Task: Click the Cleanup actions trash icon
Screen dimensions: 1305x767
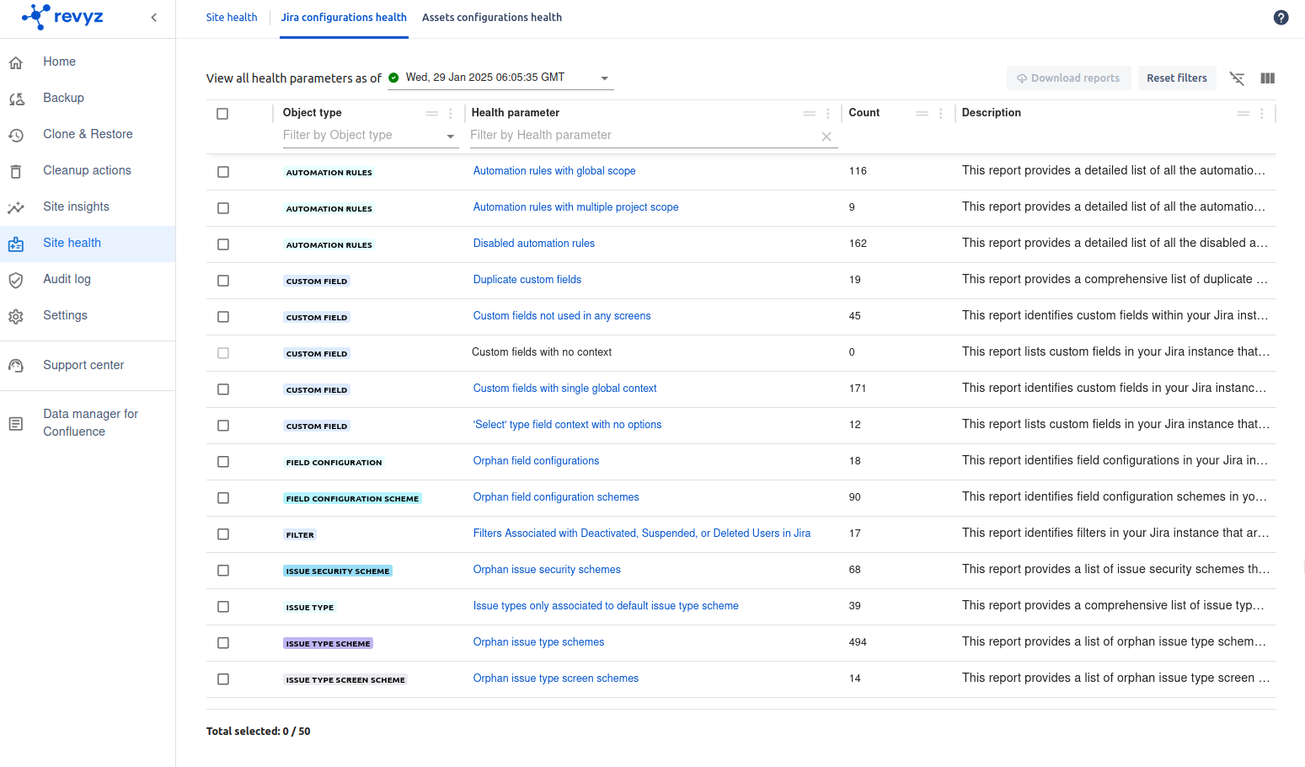Action: [x=16, y=171]
